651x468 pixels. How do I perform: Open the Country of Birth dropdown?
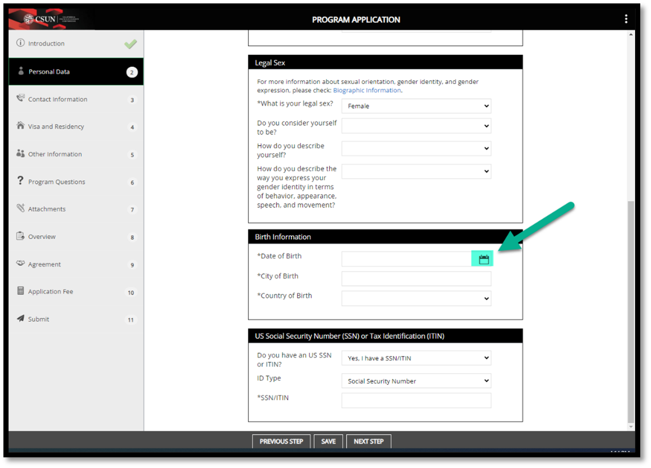click(x=416, y=298)
